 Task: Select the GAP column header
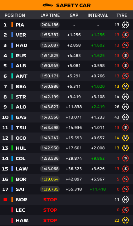pyautogui.click(x=74, y=15)
